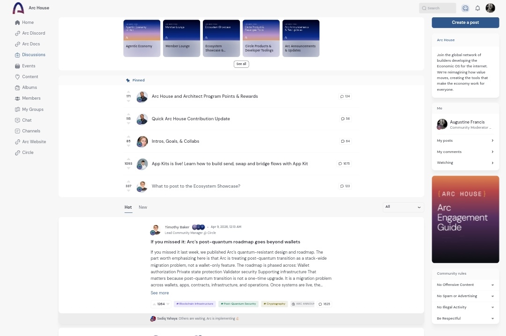Viewport: 506px width, 336px height.
Task: Upvote Timothy Baker's post with 1264 votes
Action: pos(154,304)
